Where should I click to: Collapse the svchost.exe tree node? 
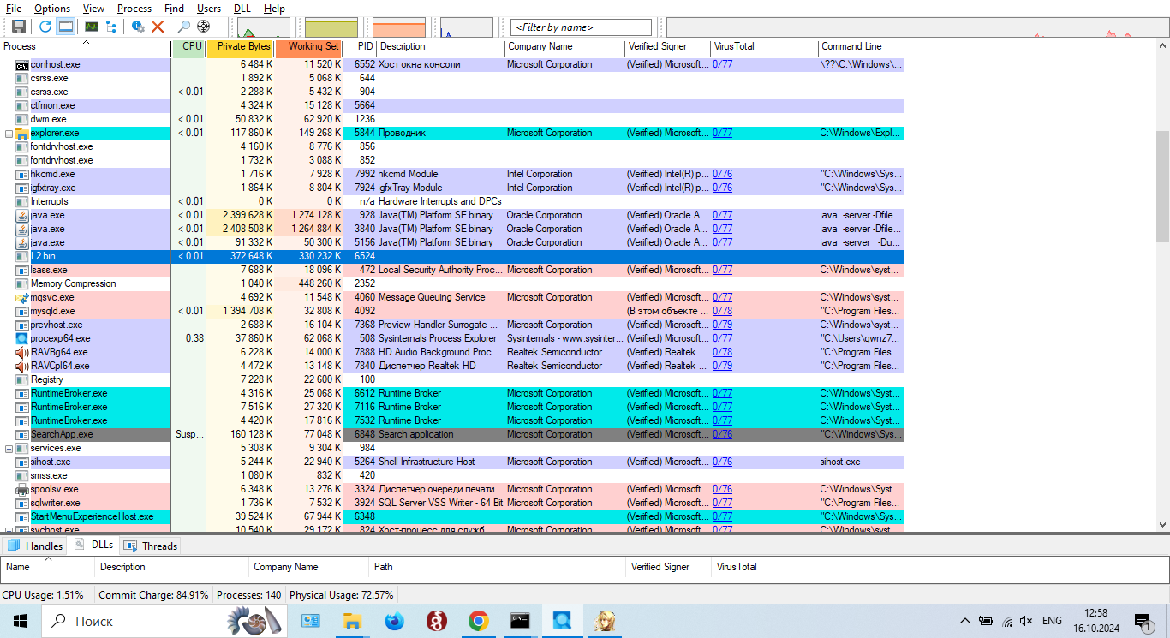pos(9,531)
